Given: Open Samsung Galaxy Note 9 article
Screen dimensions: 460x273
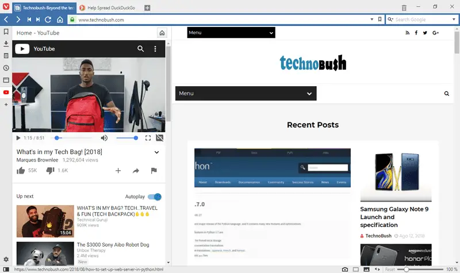Looking at the screenshot, I should 394,217.
